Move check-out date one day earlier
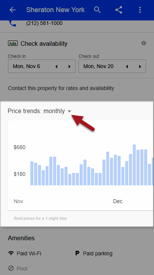Screen dimensions: 154x275 127,67
